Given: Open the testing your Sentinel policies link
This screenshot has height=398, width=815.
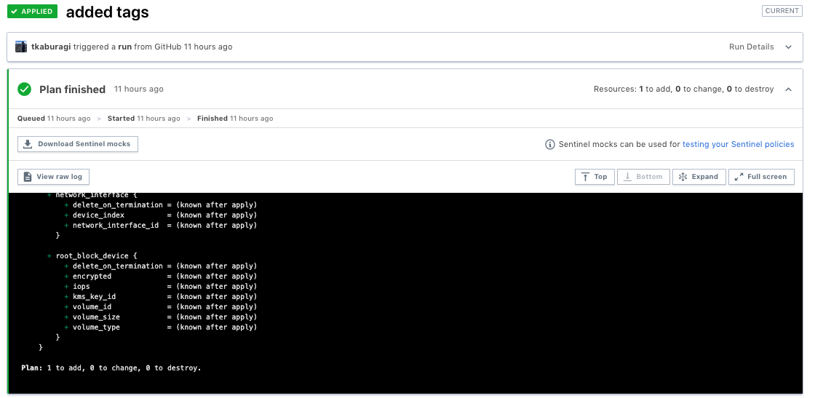Looking at the screenshot, I should (738, 145).
